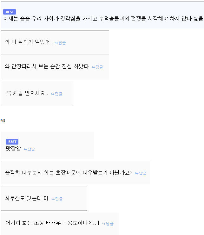
Task: Click the reply arrow icon after '용도이니깐...!'
Action: [104, 224]
